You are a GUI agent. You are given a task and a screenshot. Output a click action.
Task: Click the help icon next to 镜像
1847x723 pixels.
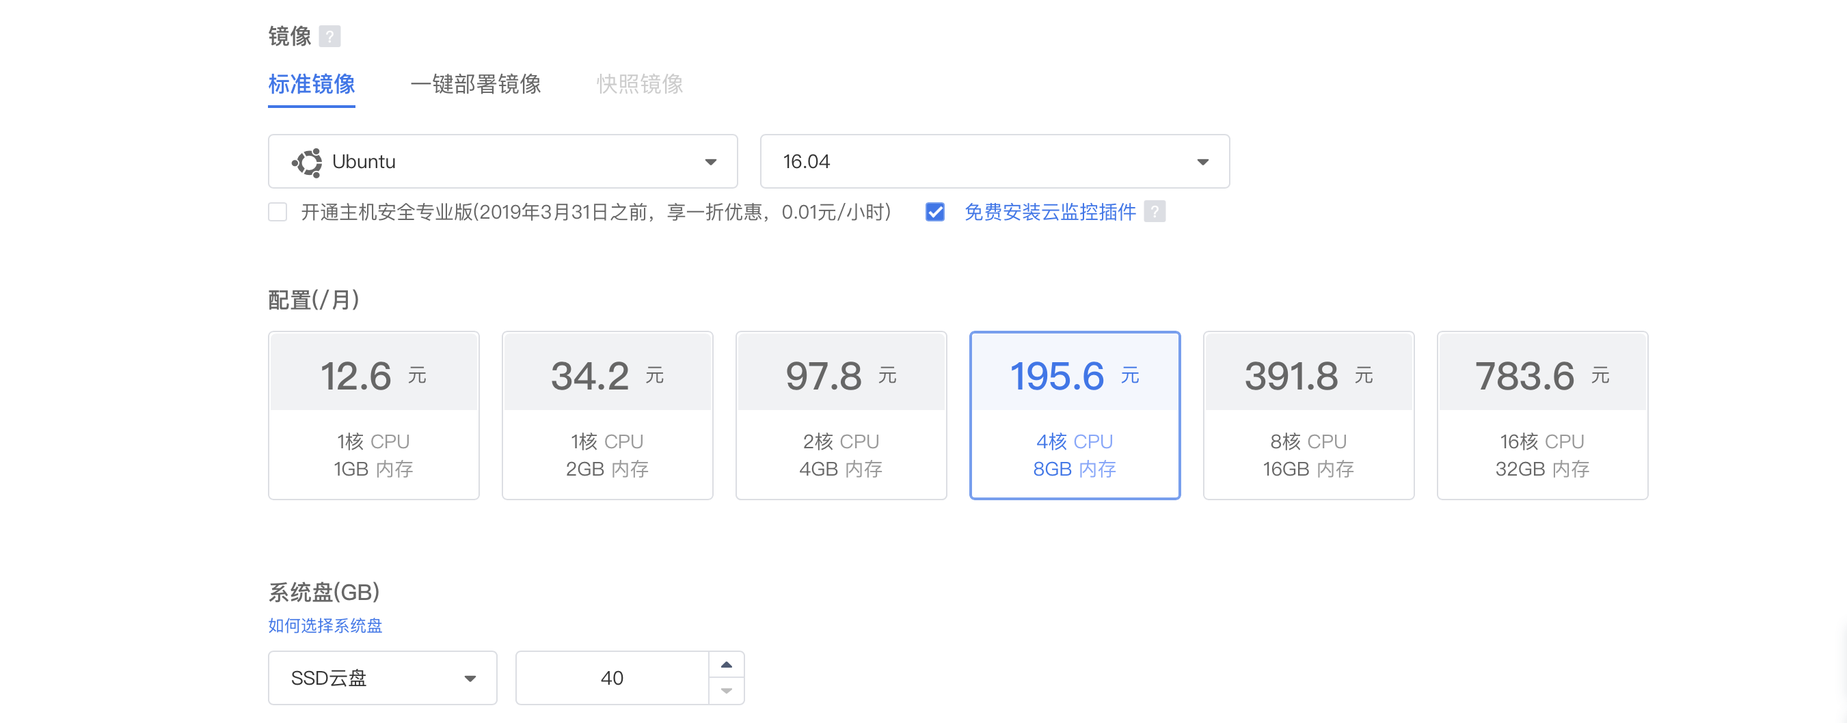coord(329,36)
